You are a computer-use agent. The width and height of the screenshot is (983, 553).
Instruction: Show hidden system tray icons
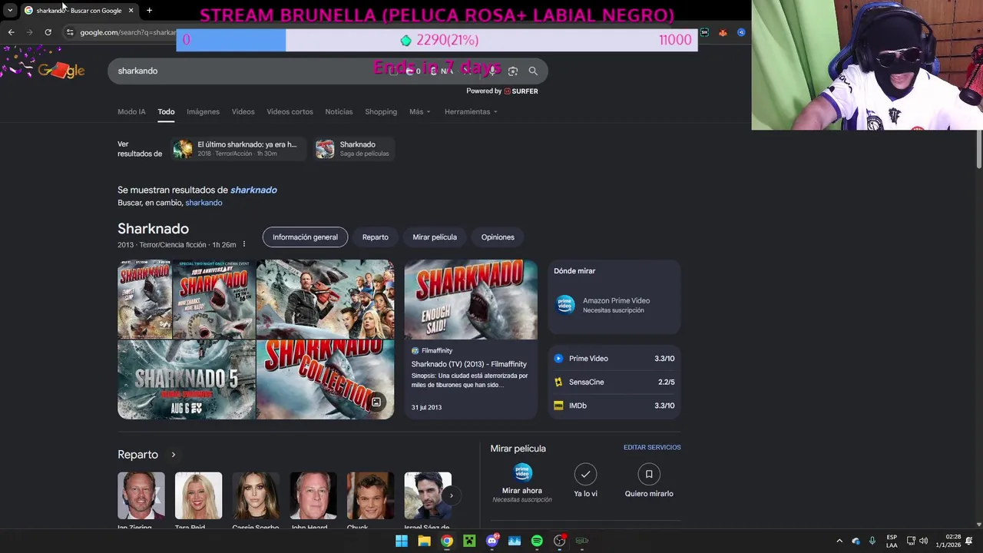click(x=839, y=541)
